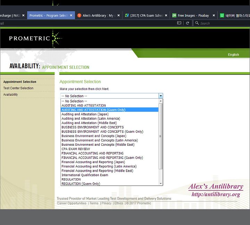Click the CPA Exam tab favicon
This screenshot has width=250, height=225.
coord(127,16)
